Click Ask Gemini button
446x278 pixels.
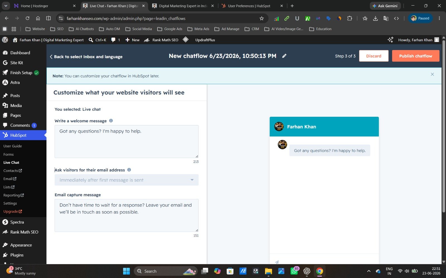pyautogui.click(x=385, y=6)
